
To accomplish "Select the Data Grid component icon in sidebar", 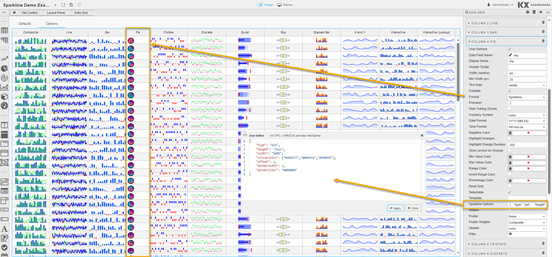I will (4, 30).
